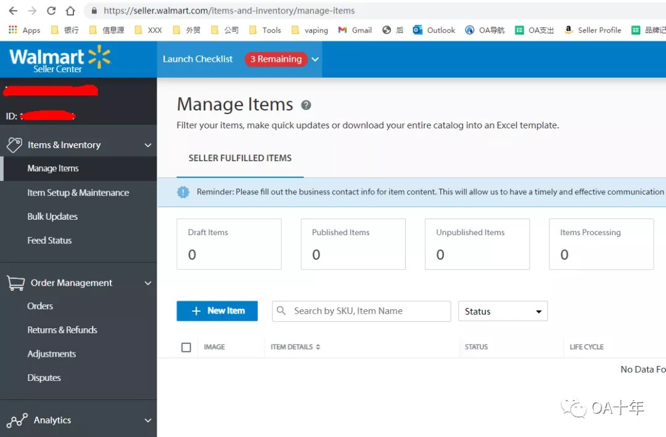Click the Analytics graph icon
666x437 pixels.
point(17,420)
